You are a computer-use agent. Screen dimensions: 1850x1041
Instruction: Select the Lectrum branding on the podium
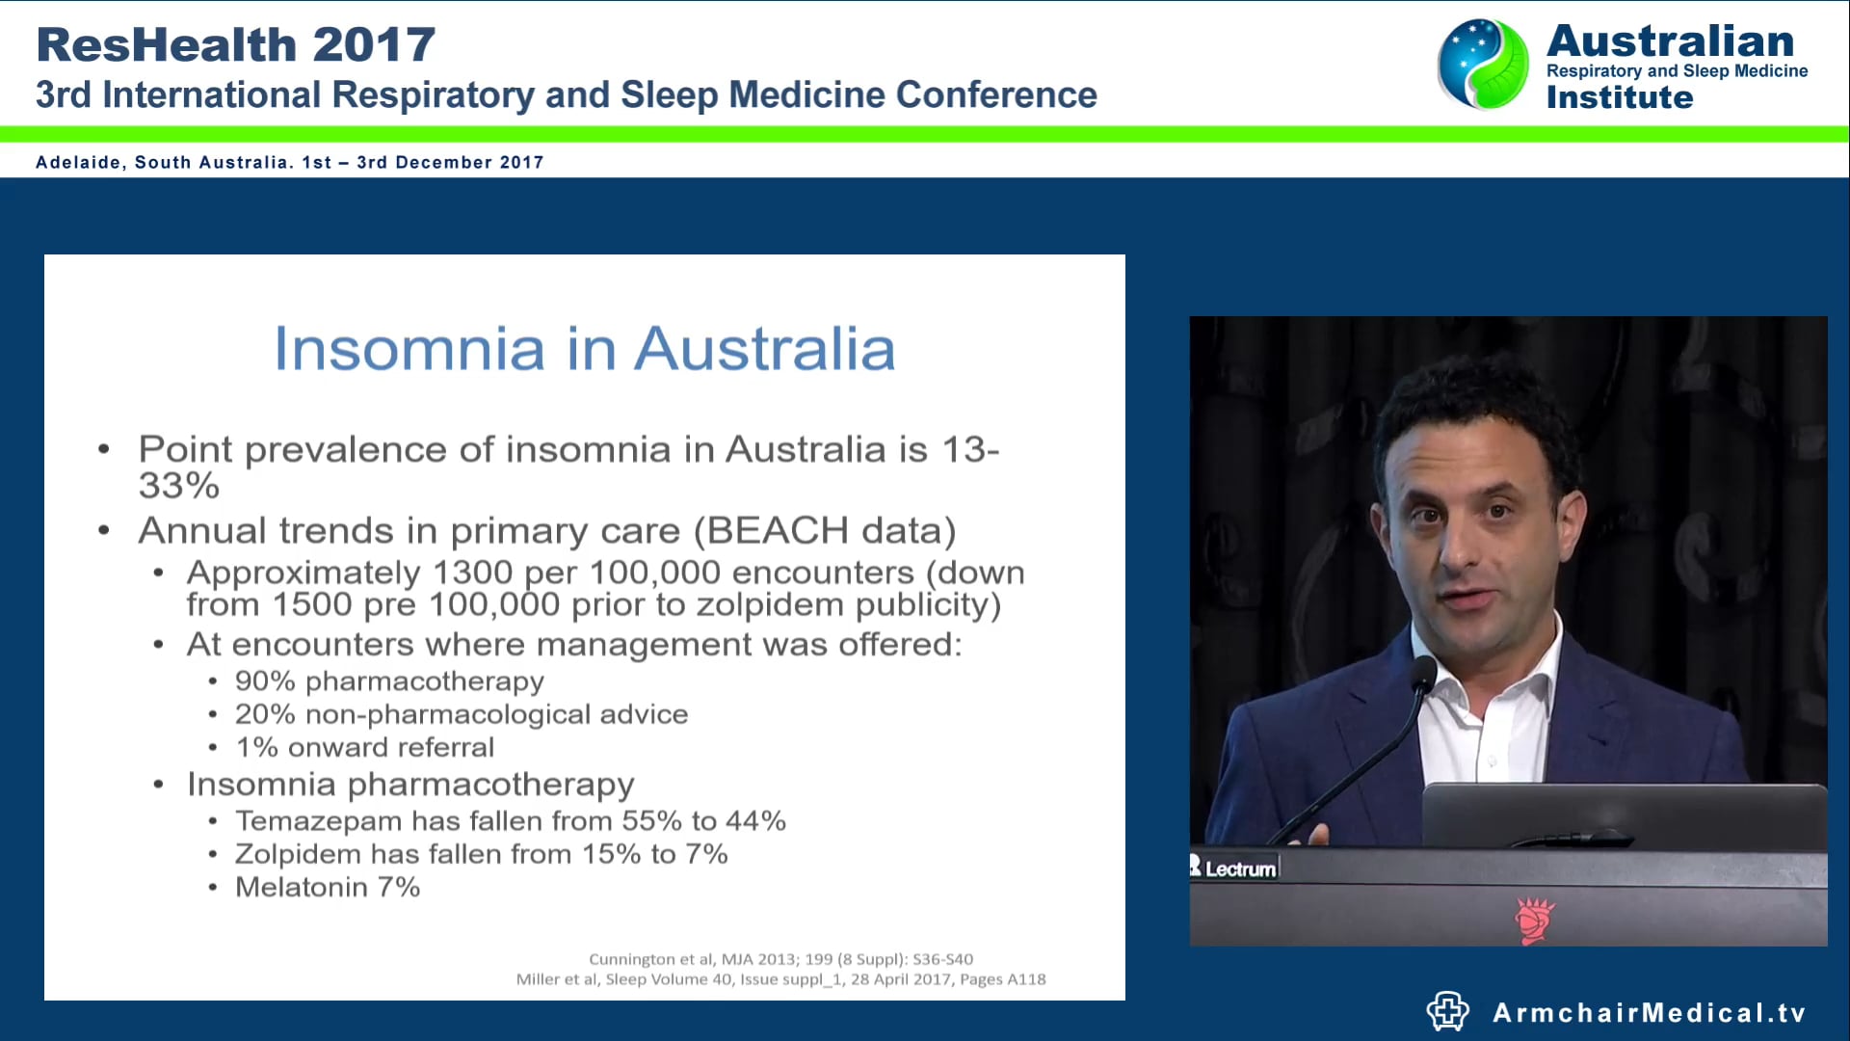click(1236, 867)
